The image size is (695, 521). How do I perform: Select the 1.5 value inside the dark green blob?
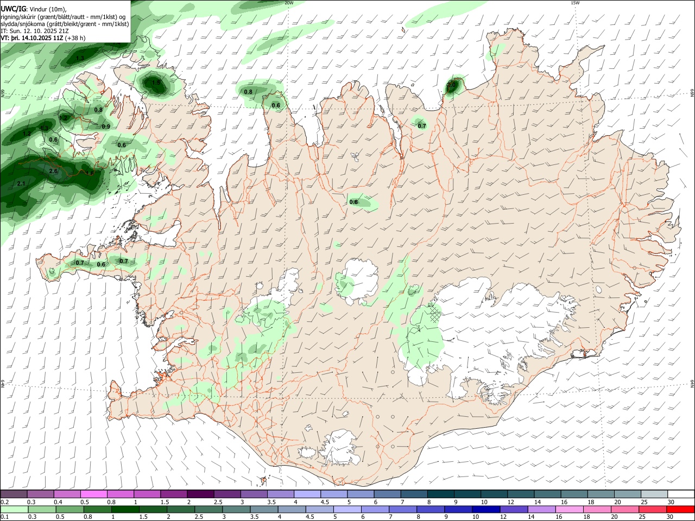(156, 82)
